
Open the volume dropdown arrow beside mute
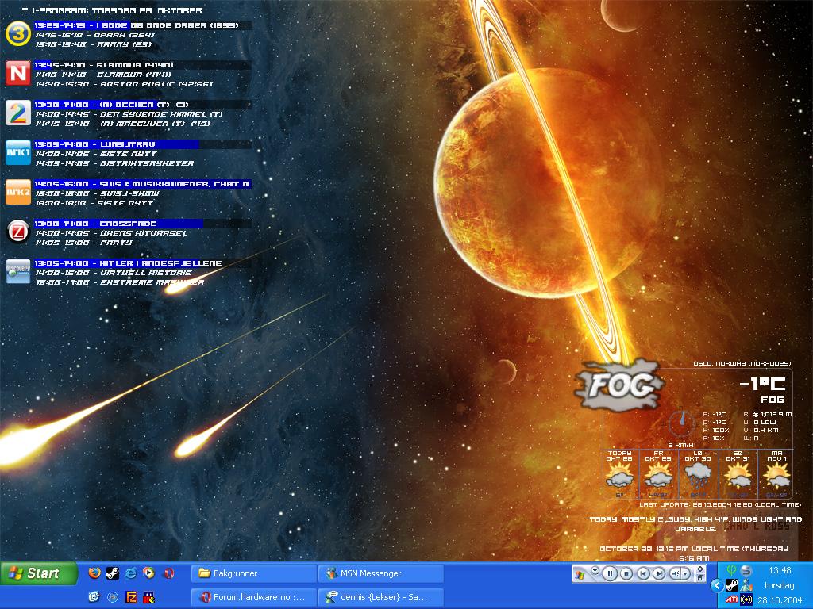(x=686, y=574)
